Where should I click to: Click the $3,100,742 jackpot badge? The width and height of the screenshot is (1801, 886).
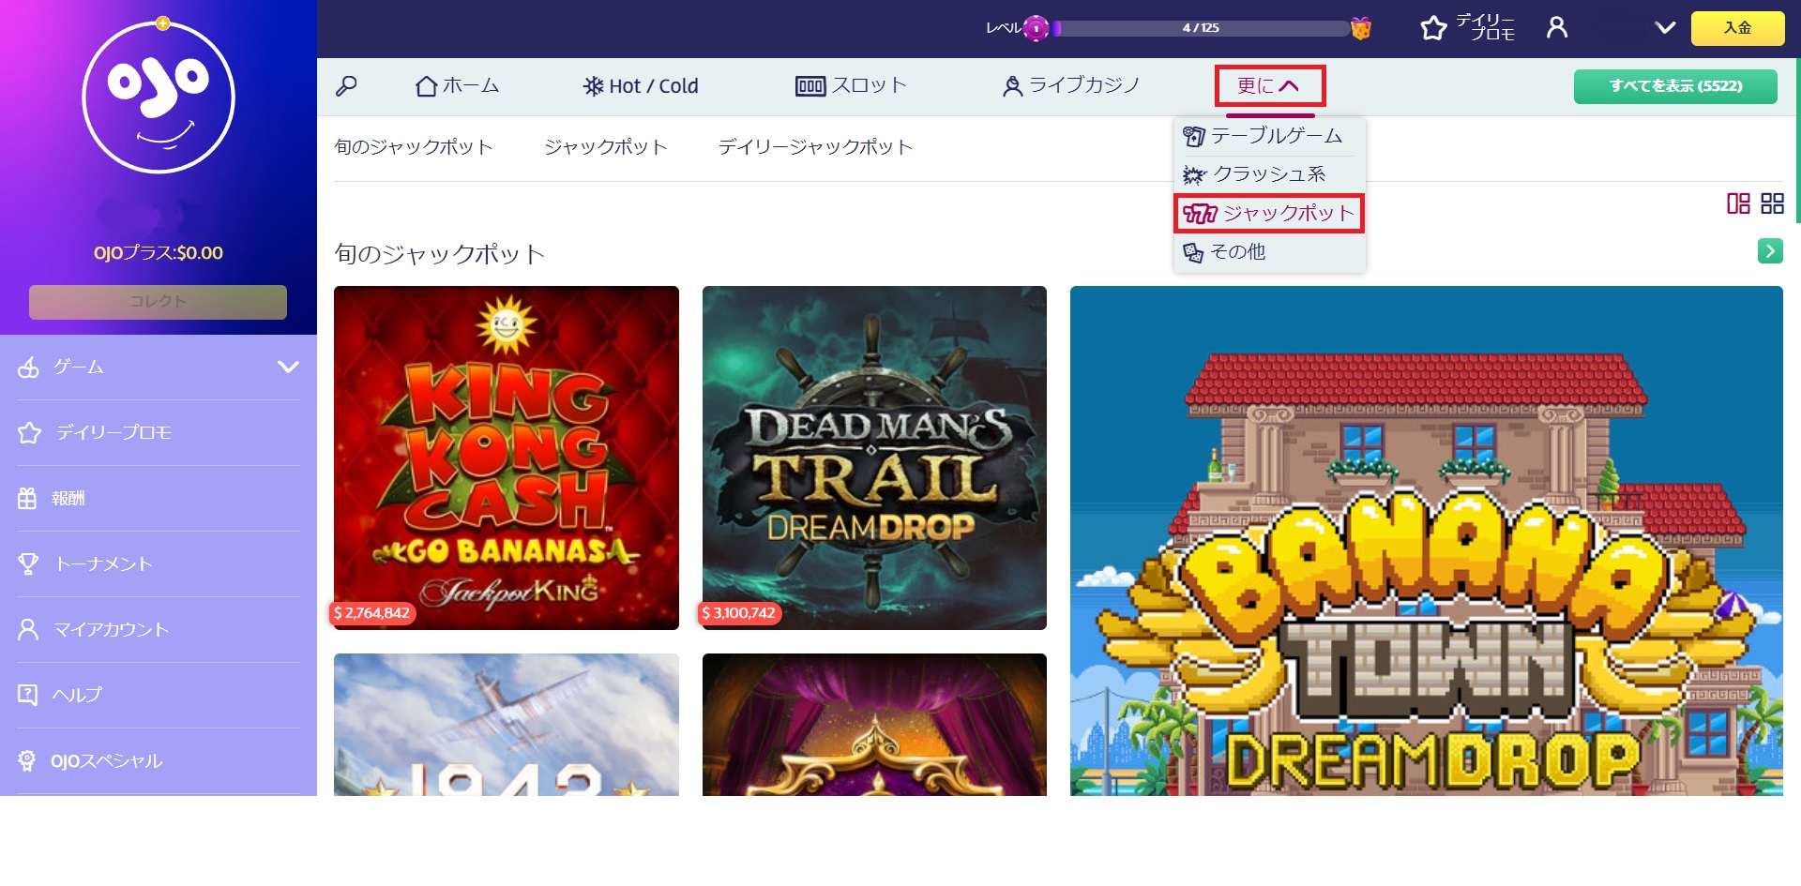739,613
